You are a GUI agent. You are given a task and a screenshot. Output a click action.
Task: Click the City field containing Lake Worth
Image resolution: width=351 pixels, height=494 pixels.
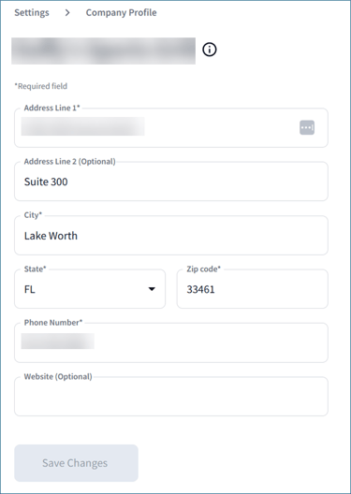tap(171, 236)
